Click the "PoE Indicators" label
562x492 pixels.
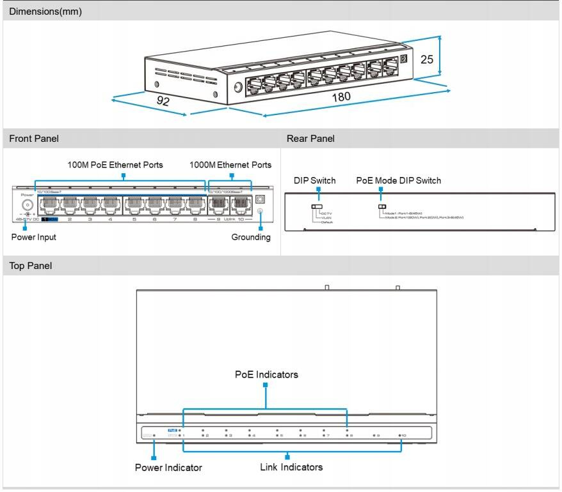[266, 374]
